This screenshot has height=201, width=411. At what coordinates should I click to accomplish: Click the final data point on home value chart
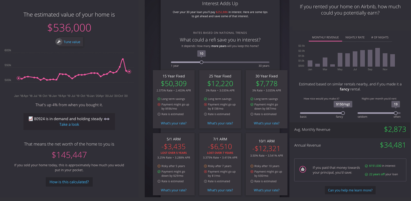click(129, 72)
